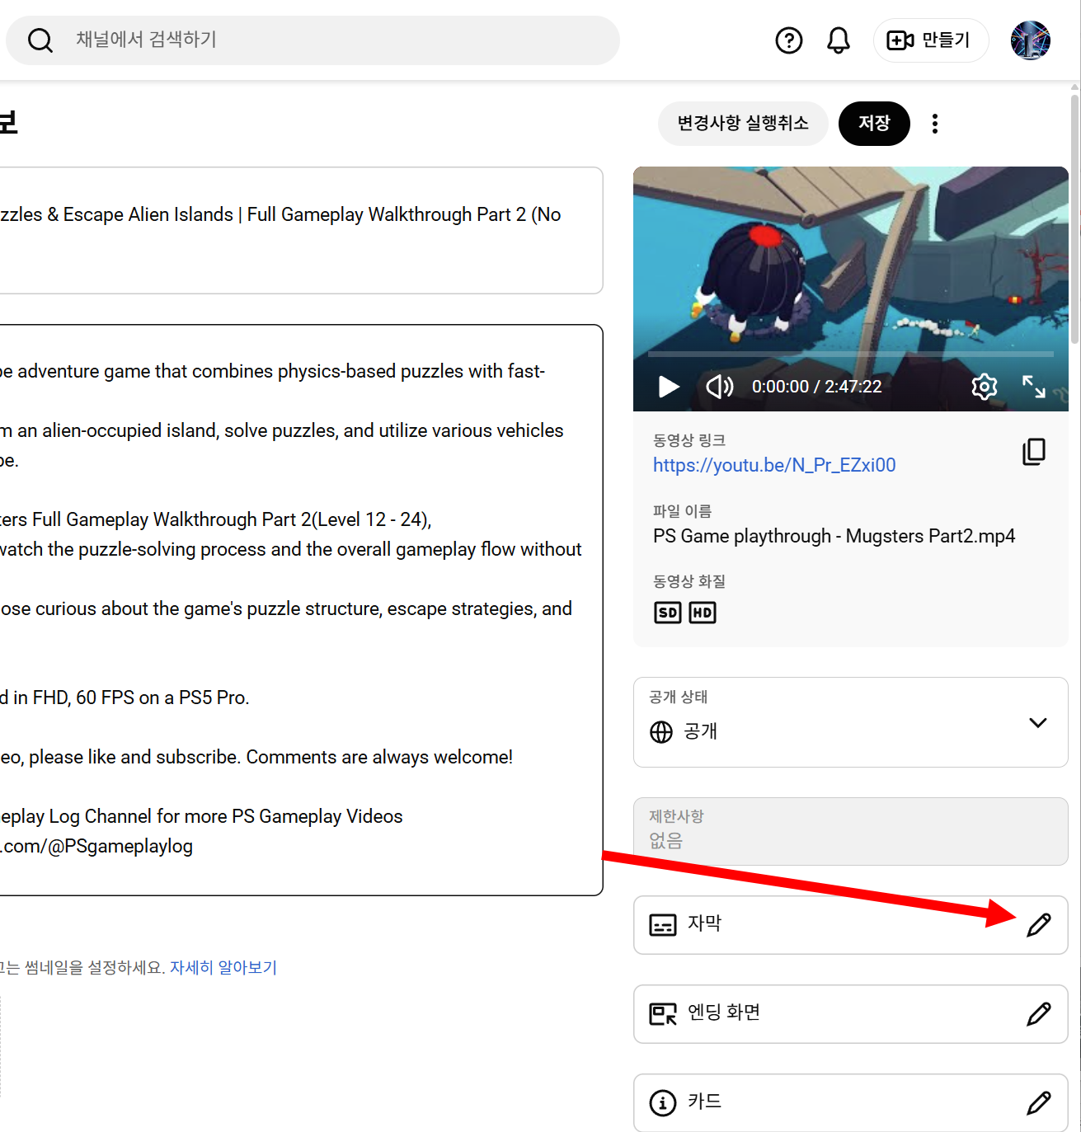Click the 카드 info icon
Image resolution: width=1081 pixels, height=1132 pixels.
tap(663, 1103)
